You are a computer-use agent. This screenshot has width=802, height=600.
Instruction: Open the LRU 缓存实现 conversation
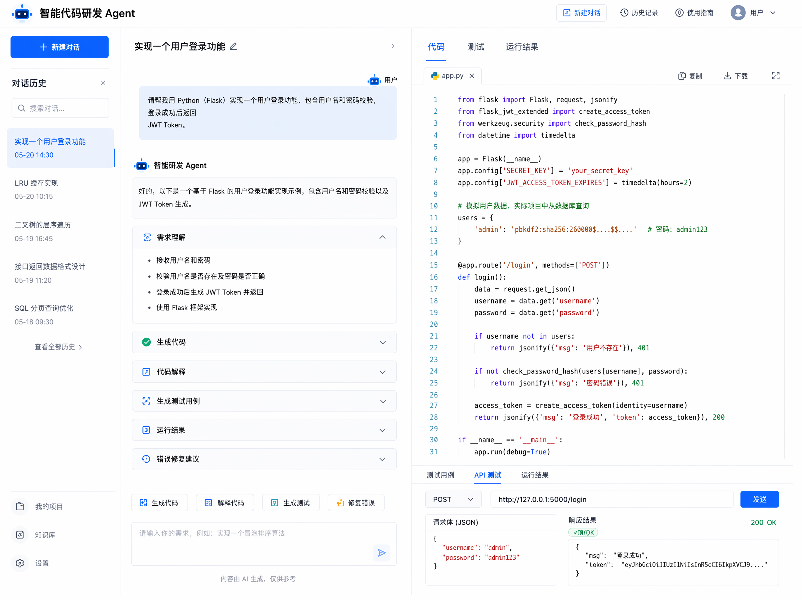pos(60,190)
